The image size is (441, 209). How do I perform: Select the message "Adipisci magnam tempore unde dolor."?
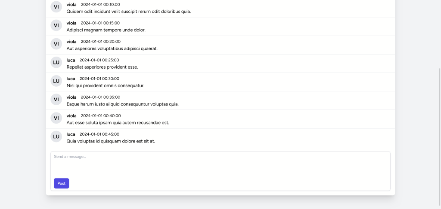pos(106,30)
